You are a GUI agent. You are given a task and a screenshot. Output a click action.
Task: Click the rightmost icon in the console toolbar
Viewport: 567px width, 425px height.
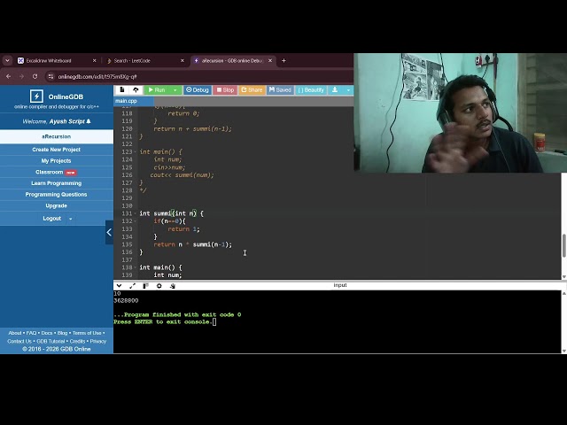point(173,285)
